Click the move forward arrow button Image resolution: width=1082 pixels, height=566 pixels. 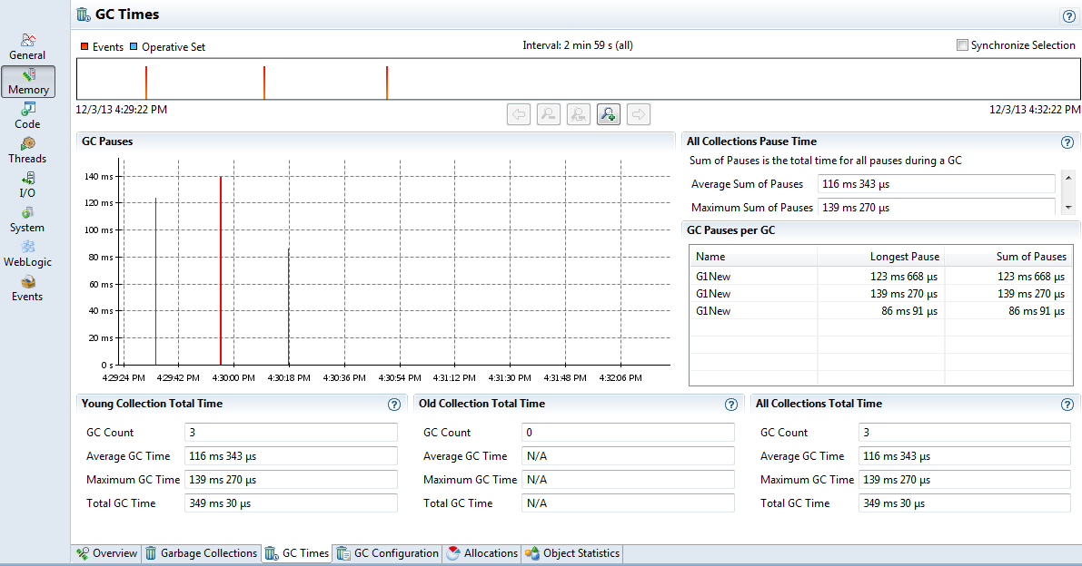(x=640, y=113)
